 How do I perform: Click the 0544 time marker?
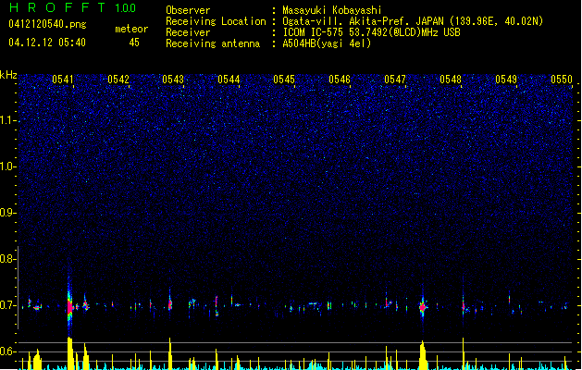(x=229, y=80)
